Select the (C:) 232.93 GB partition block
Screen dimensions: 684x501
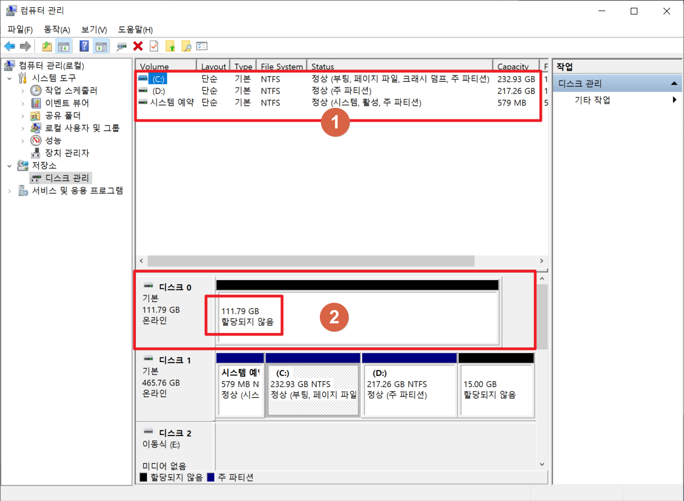(x=313, y=384)
